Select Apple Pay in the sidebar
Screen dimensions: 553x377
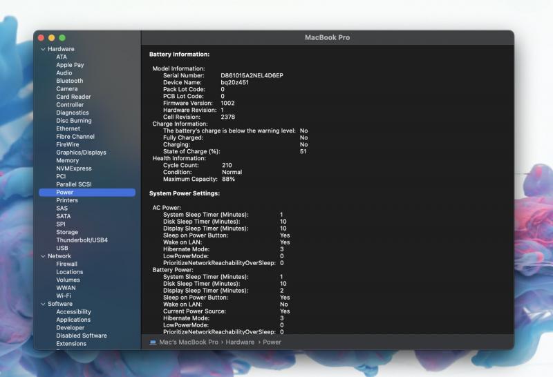pos(70,65)
